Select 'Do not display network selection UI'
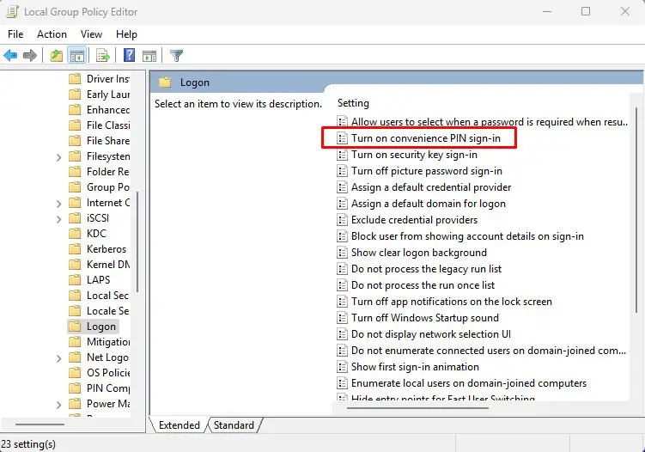Screen dimensions: 645x452 tap(424, 334)
